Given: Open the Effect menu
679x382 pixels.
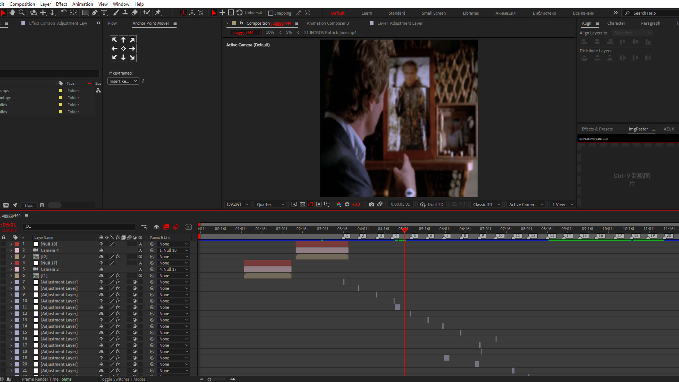Looking at the screenshot, I should 61,4.
